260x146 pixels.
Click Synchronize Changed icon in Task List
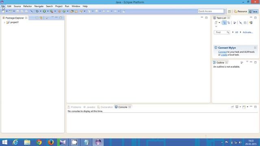click(x=251, y=23)
